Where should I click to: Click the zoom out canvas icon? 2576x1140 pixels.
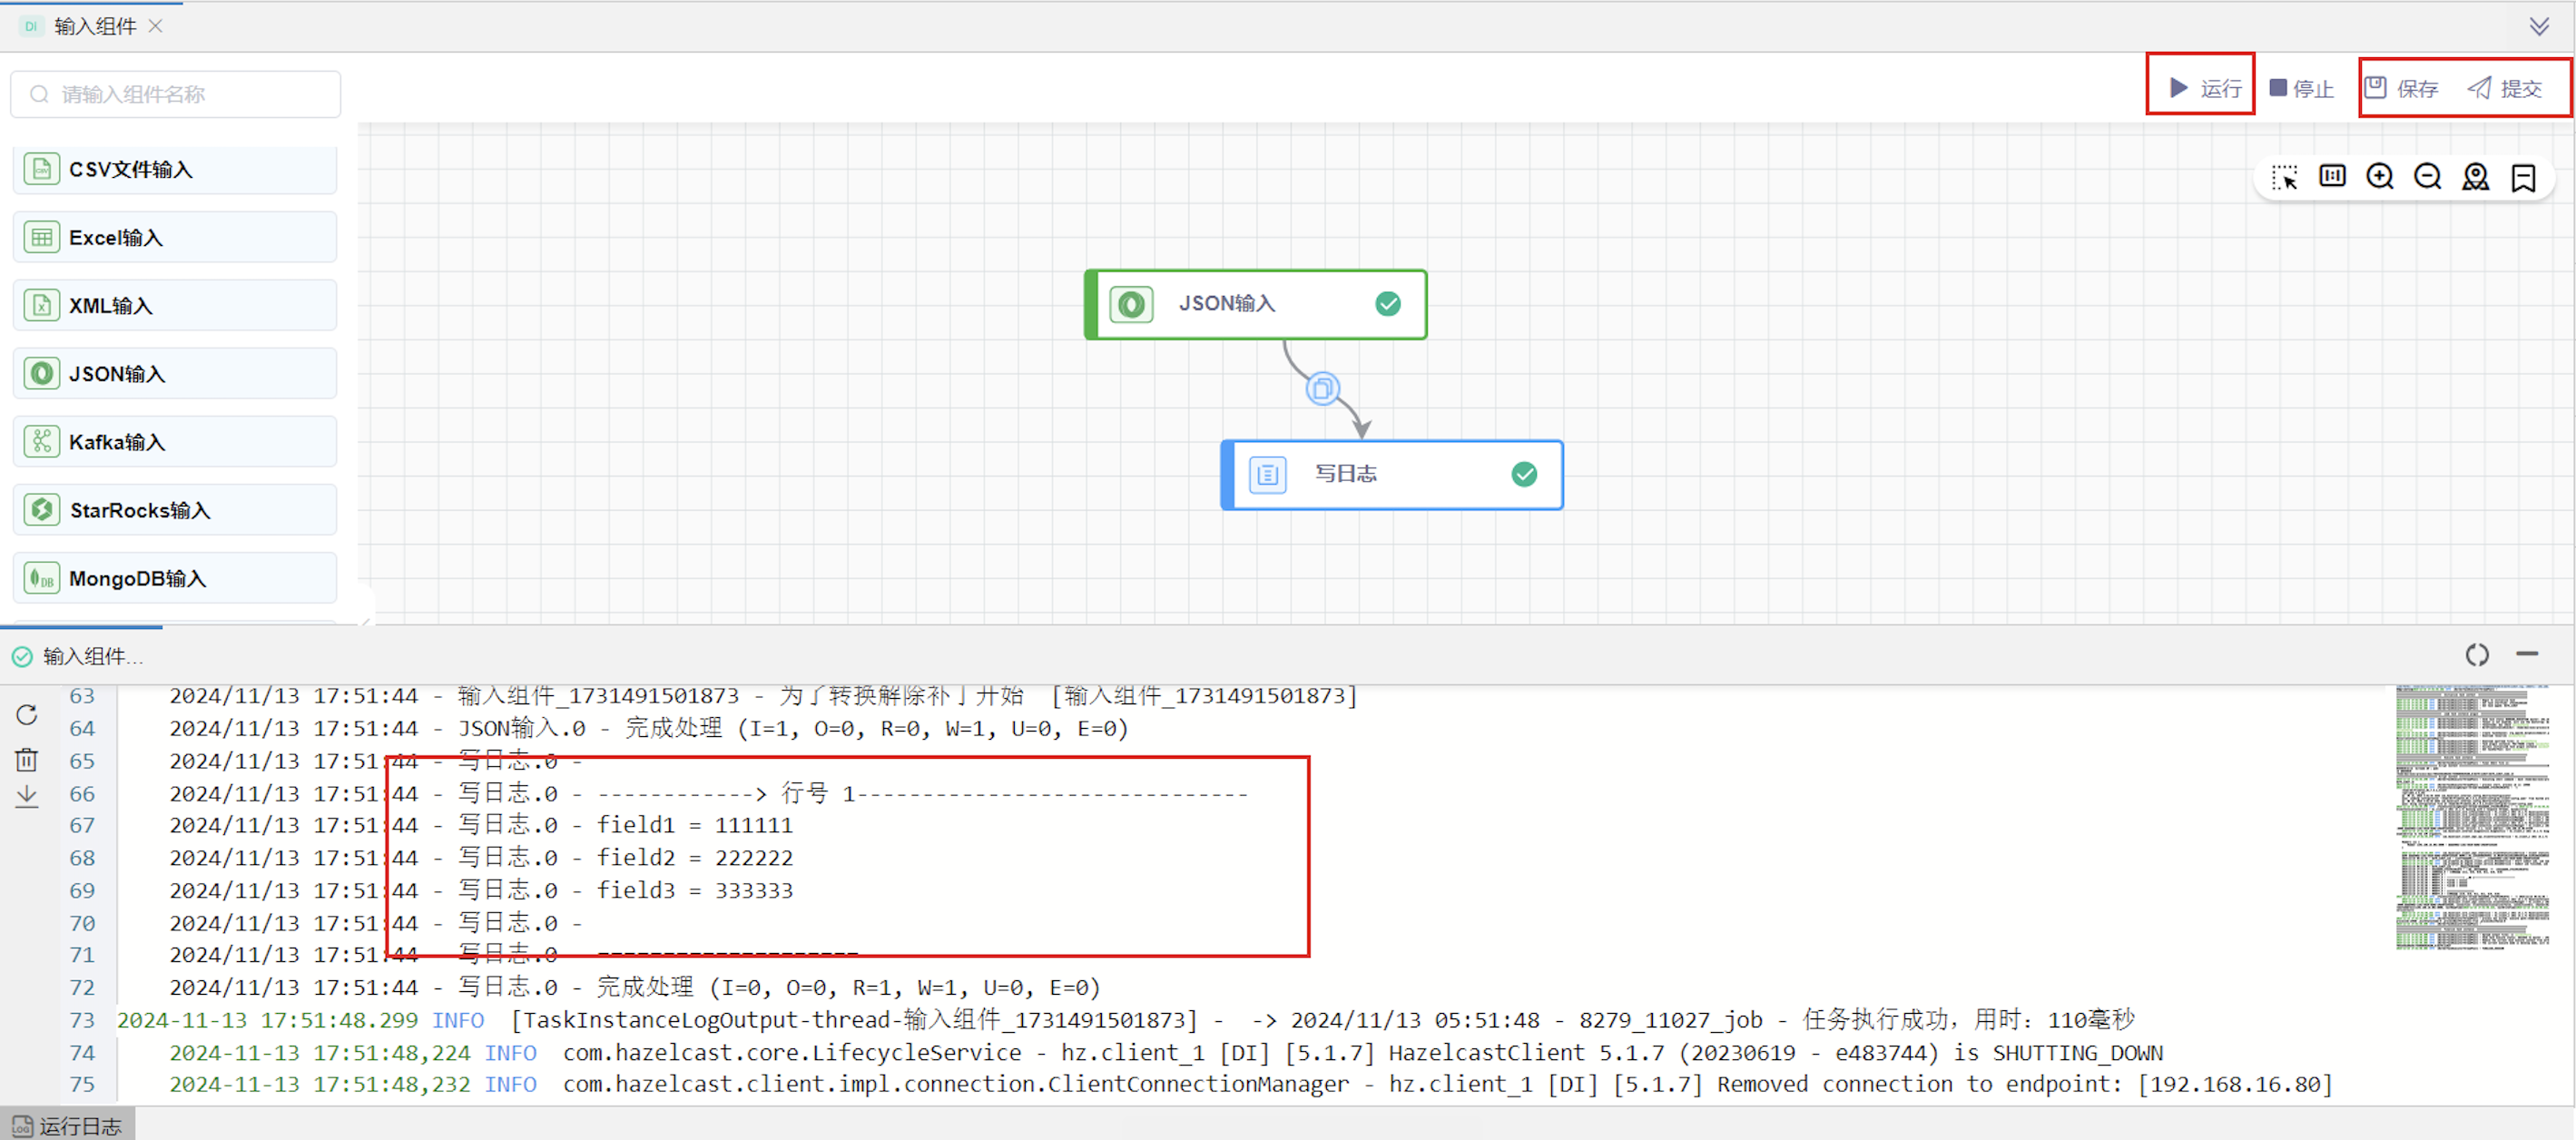(x=2427, y=177)
